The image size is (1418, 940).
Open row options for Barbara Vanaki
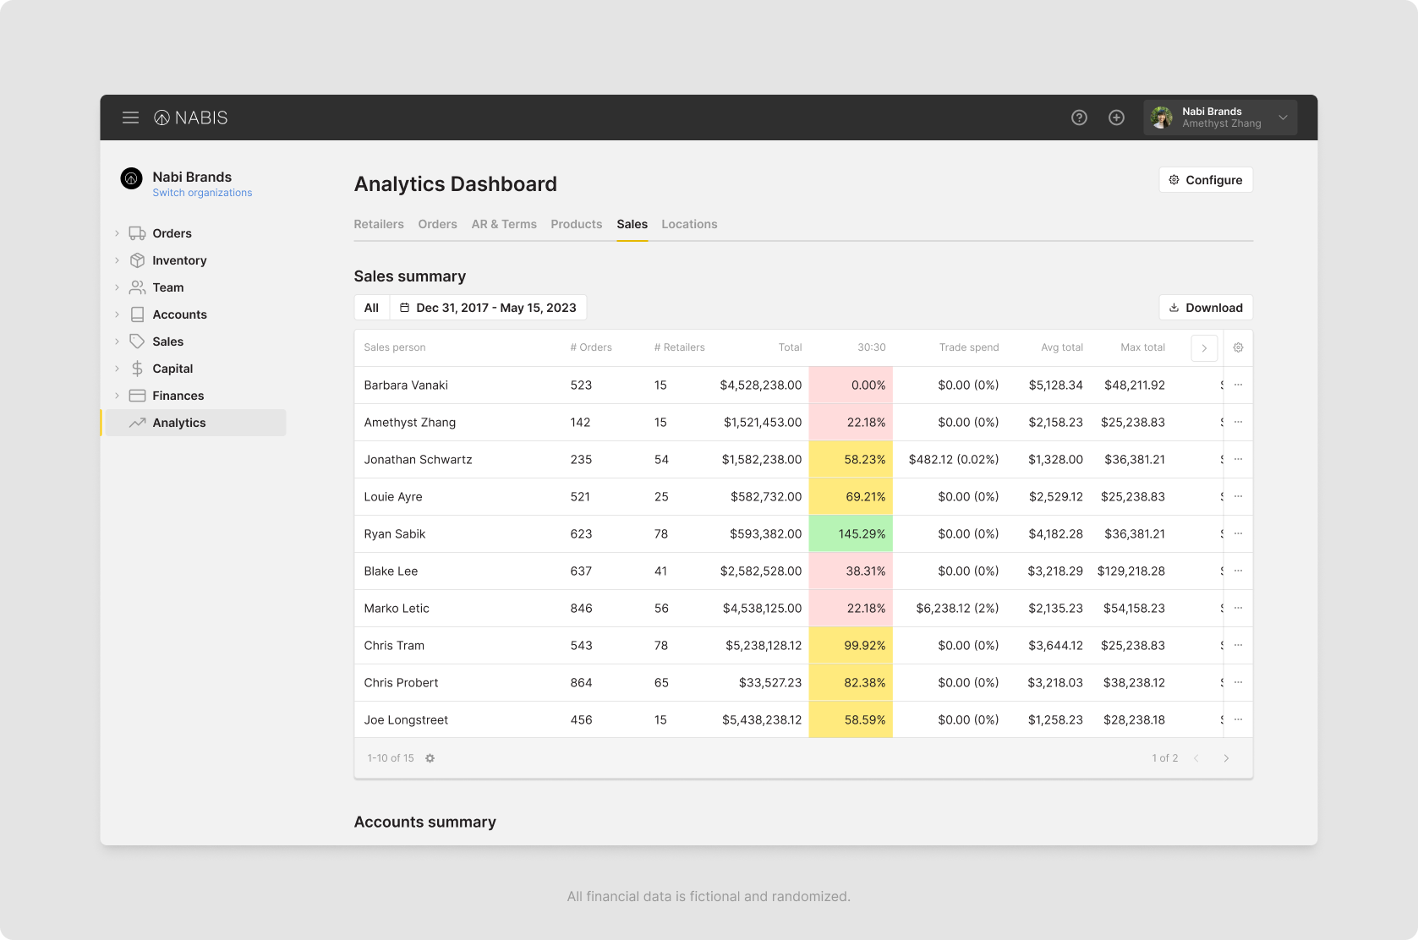(1238, 385)
